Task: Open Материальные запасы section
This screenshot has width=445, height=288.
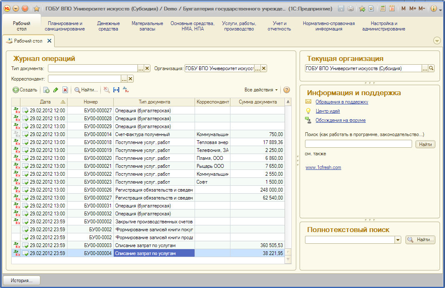Action: pos(147,26)
